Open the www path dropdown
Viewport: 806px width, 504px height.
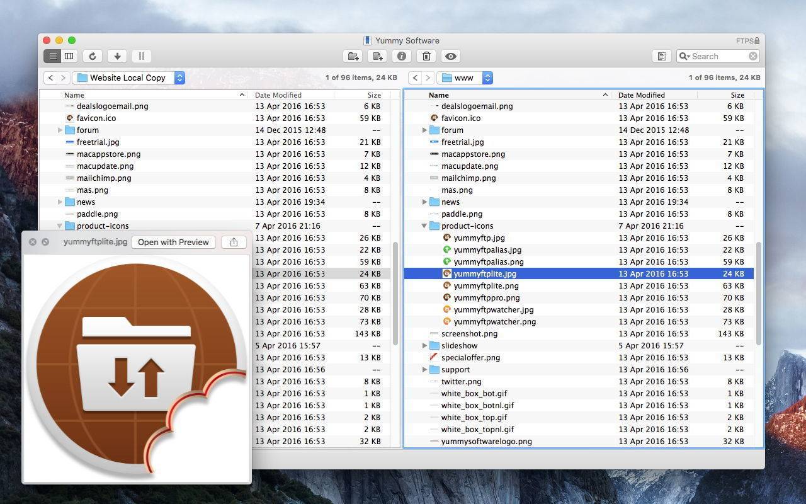pos(465,77)
